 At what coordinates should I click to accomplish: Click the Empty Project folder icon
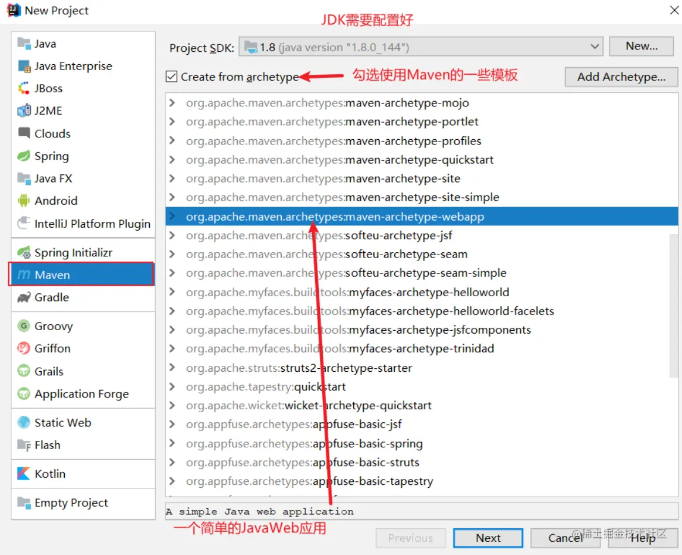point(24,502)
